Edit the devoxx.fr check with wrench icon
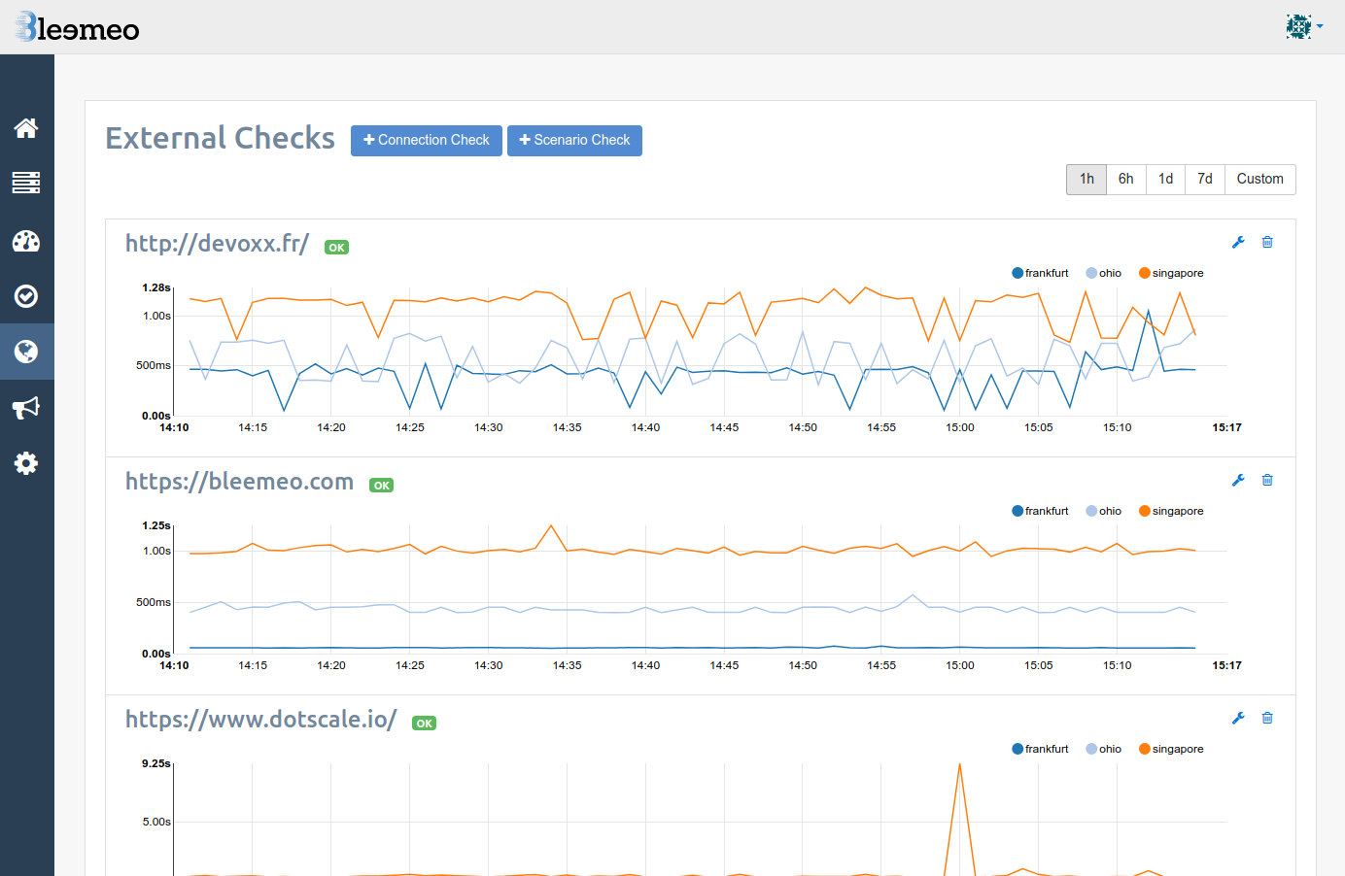The width and height of the screenshot is (1345, 876). [1238, 243]
